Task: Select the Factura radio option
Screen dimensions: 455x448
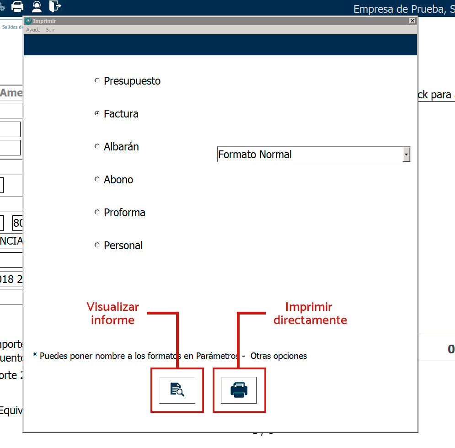Action: coord(97,114)
